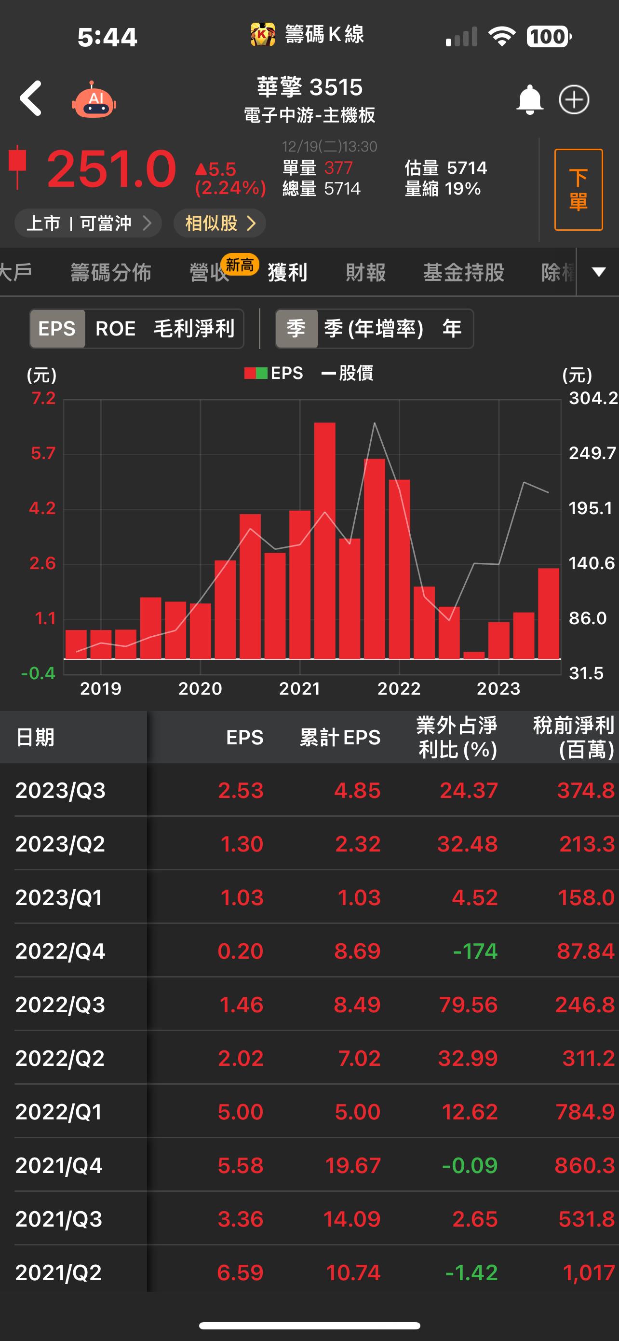Image resolution: width=619 pixels, height=1341 pixels.
Task: Tap the red-green EPS legend marker
Action: point(256,373)
